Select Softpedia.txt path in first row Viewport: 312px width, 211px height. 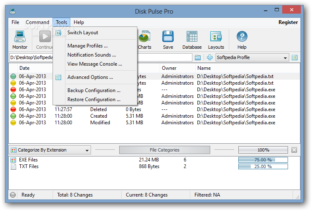point(235,76)
